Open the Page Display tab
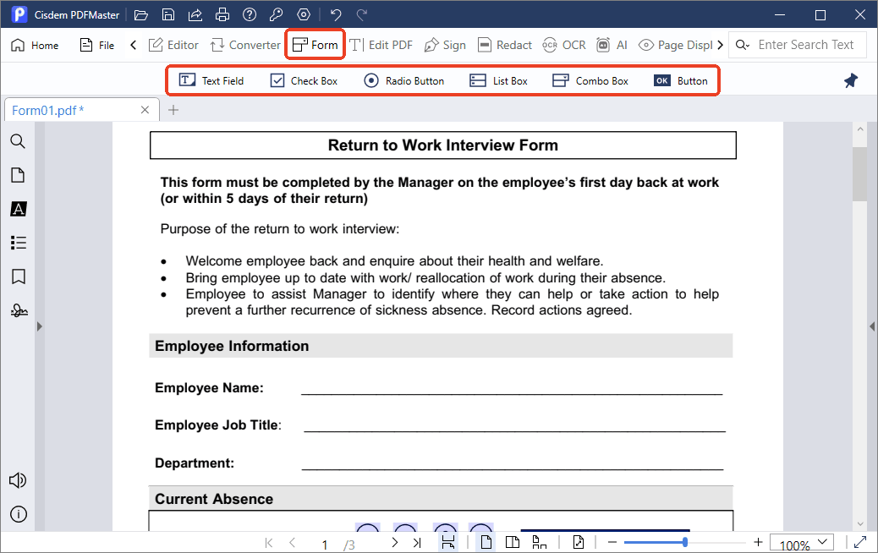878x553 pixels. 676,45
